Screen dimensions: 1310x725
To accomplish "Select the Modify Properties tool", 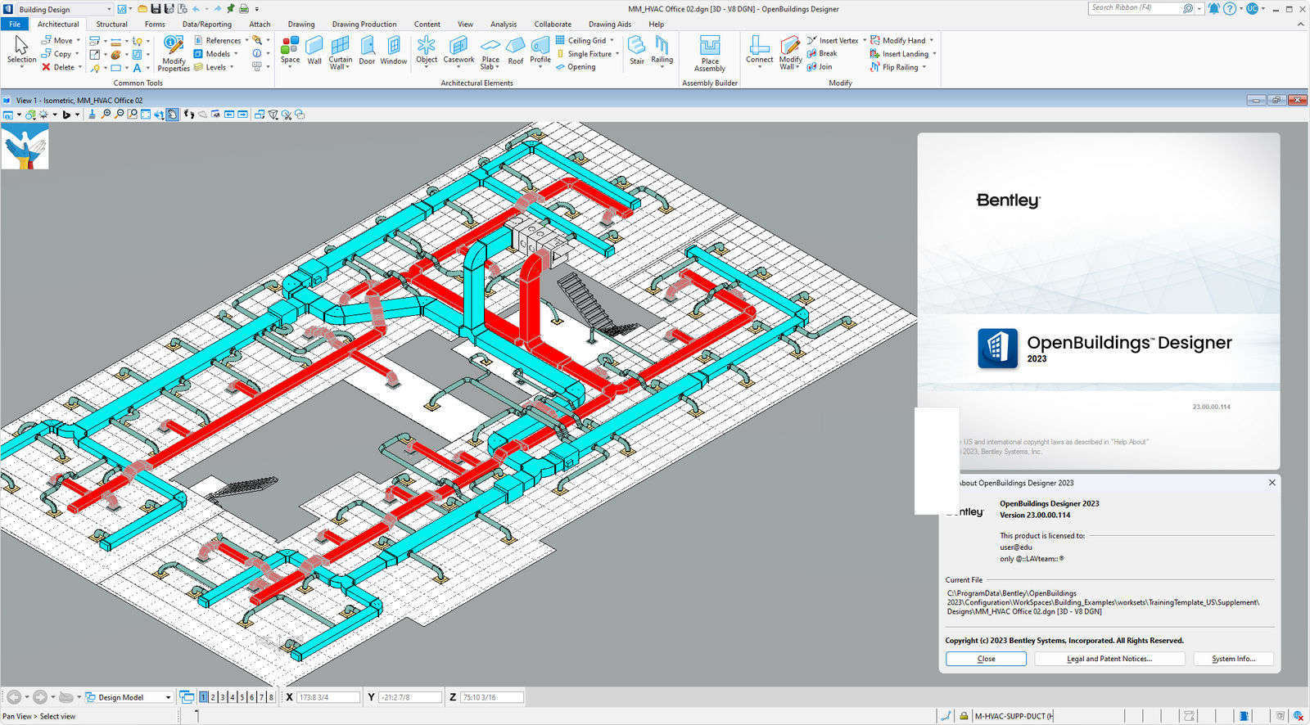I will click(174, 53).
